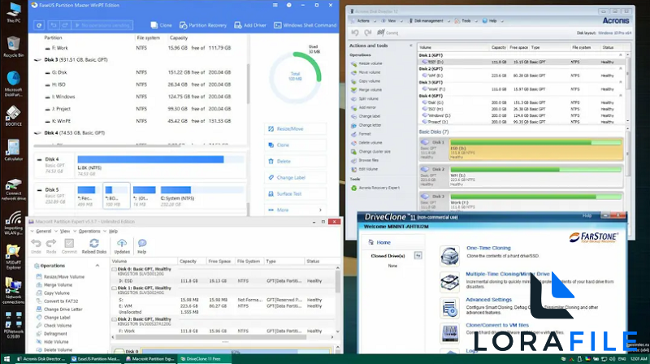650x364 pixels.
Task: Open General menu in Macrorit Partition Expert
Action: (x=42, y=232)
